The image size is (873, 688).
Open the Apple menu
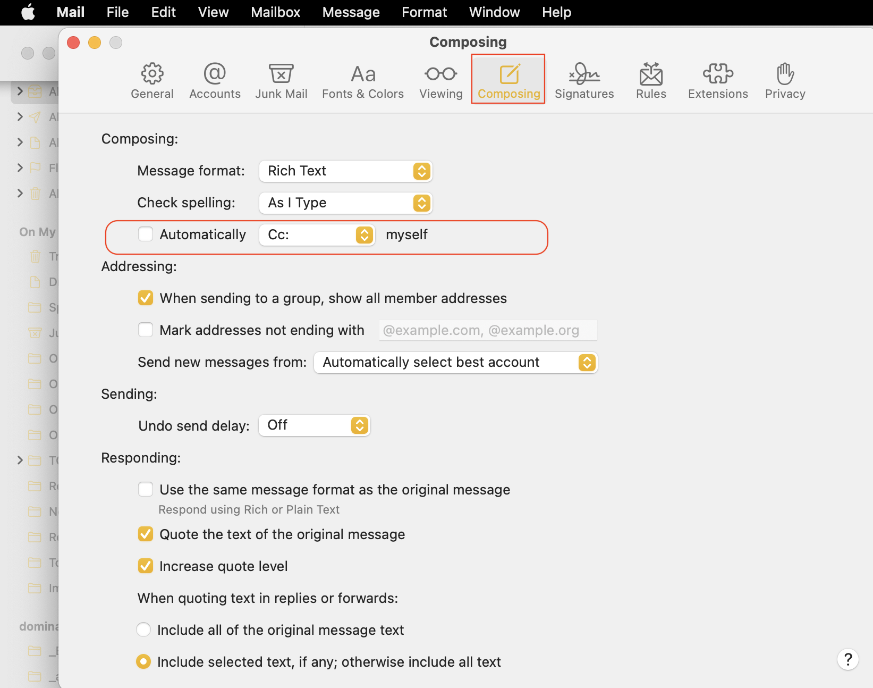click(x=28, y=12)
